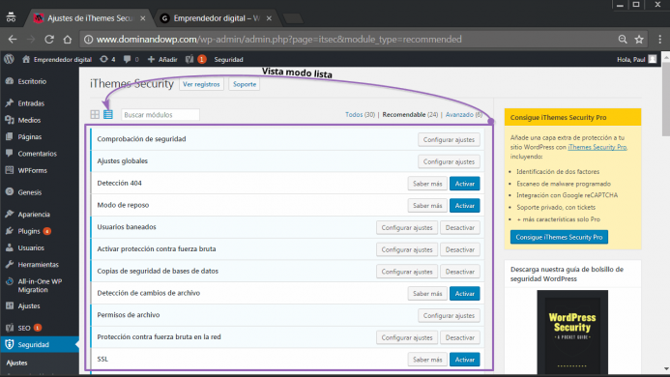
Task: Open the WordPress logo menu
Action: coord(9,59)
